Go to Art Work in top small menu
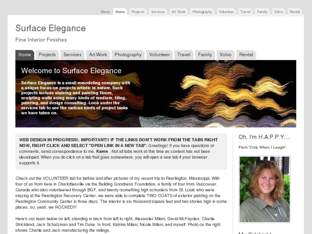312x234 pixels. (x=179, y=12)
